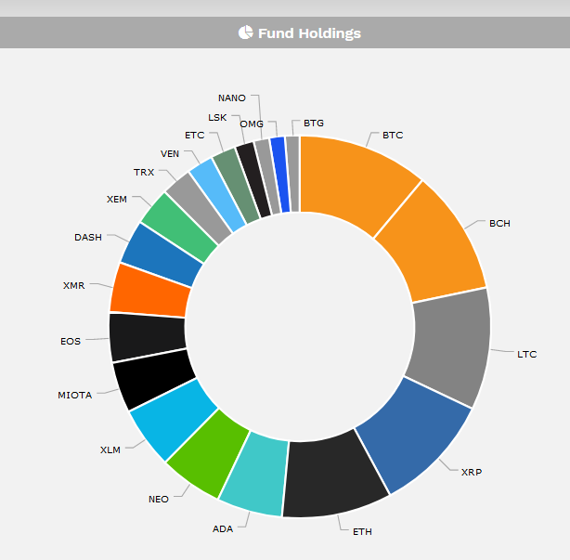Image resolution: width=570 pixels, height=560 pixels.
Task: Click the ETC chart label
Action: pos(194,135)
